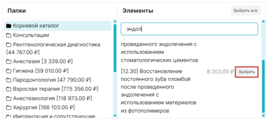Screen dimensions: 268x120
Task: Click the down arrow of the Папки scrollbar
Action: pyautogui.click(x=115, y=116)
